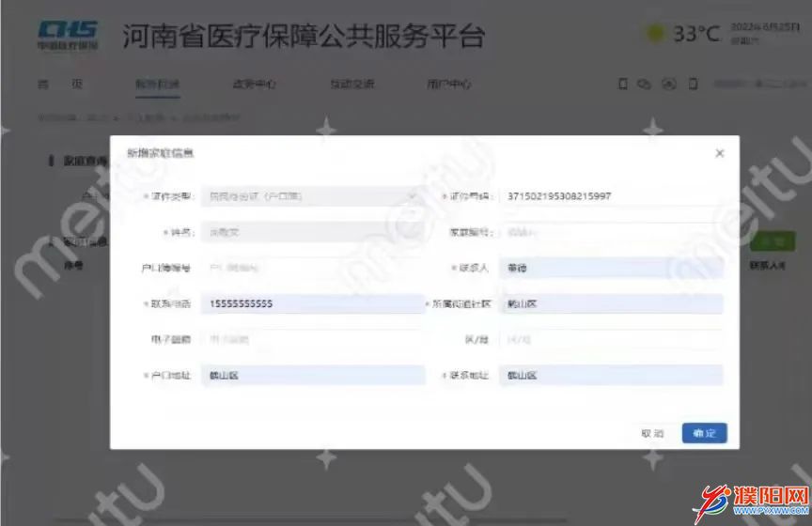The image size is (812, 526).
Task: Click the sun weather icon
Action: [x=656, y=34]
